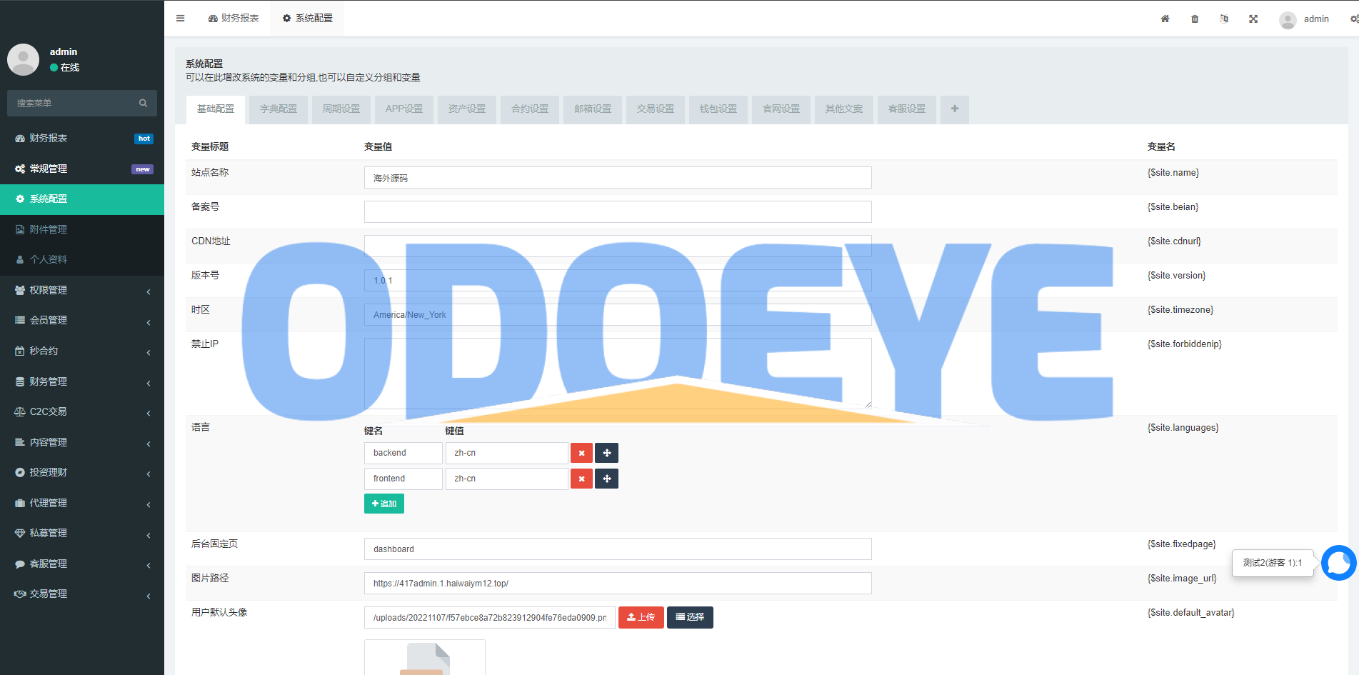Select 系统配置 sidebar item

(82, 199)
